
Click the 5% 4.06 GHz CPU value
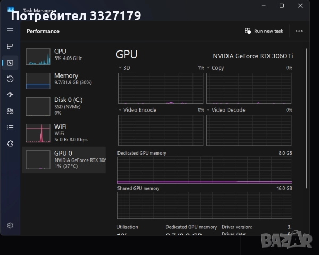click(68, 58)
